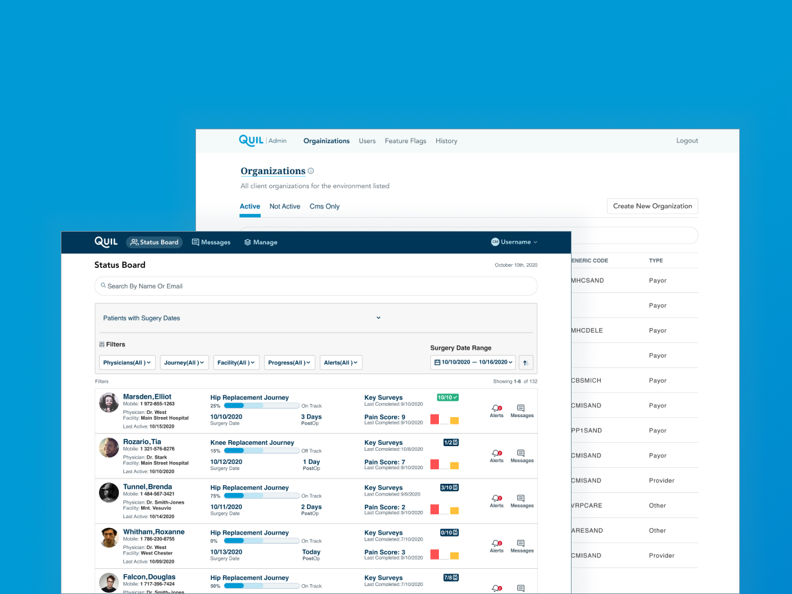Click the QUIL logo in navy header
This screenshot has width=792, height=594.
coord(106,242)
